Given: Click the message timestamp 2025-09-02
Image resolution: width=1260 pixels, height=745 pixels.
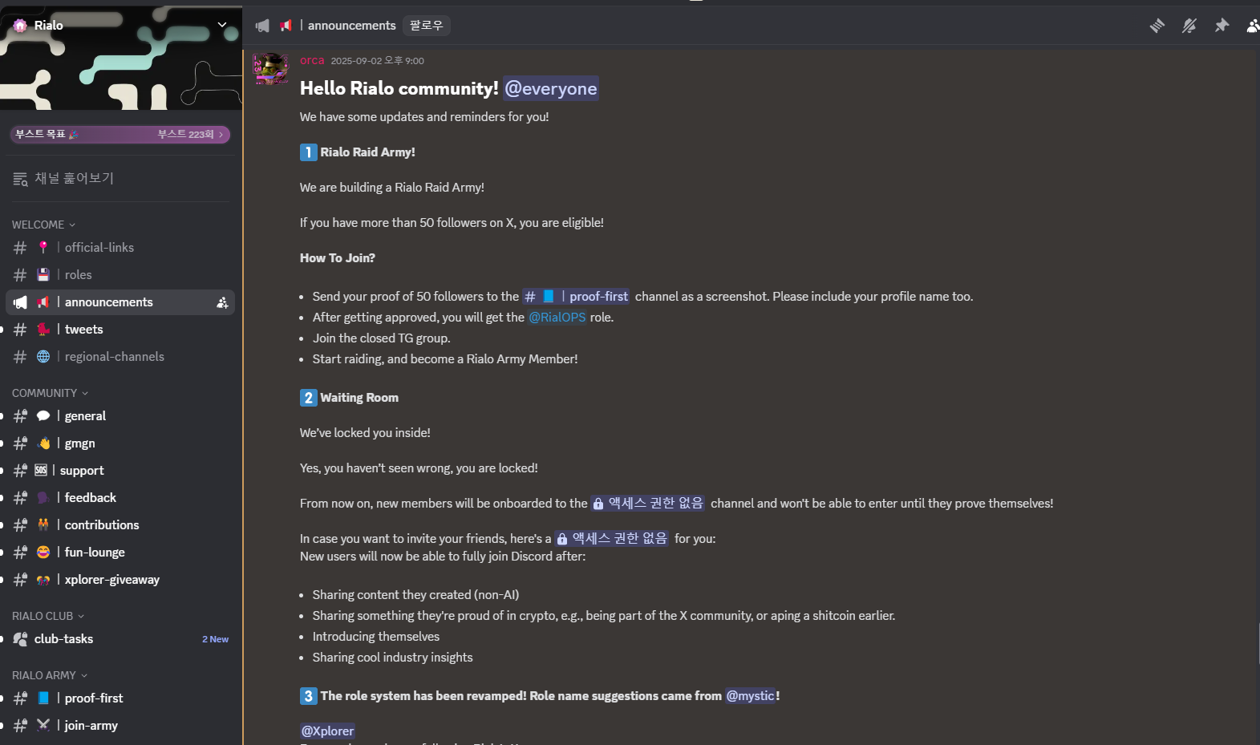Looking at the screenshot, I should click(x=377, y=61).
